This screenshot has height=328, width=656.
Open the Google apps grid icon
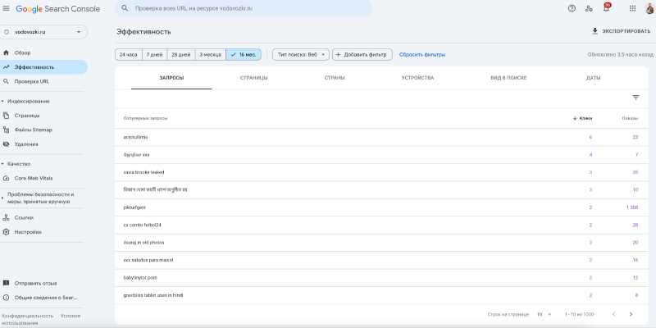click(631, 8)
